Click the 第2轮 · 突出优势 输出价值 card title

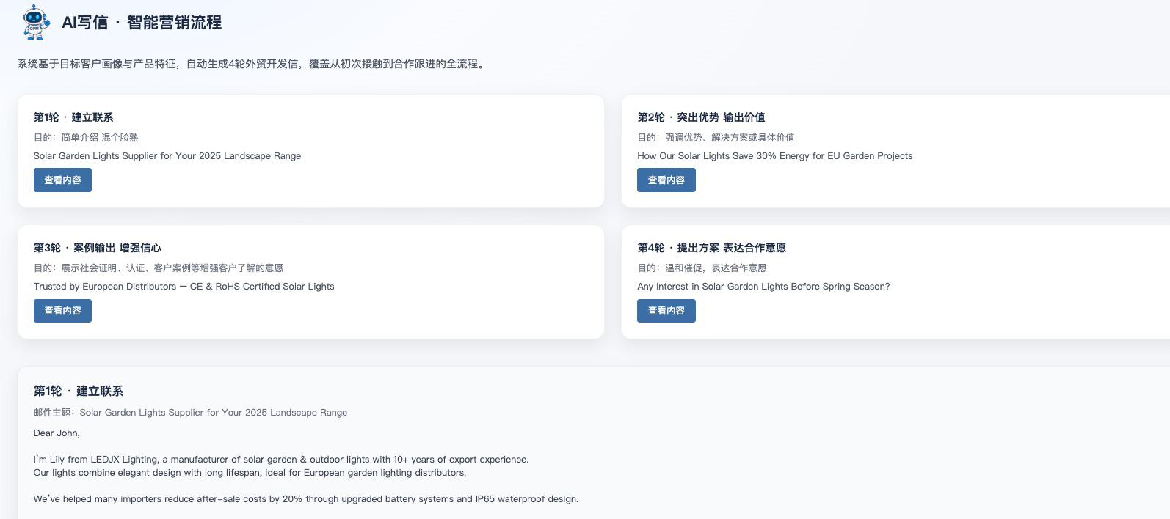click(x=700, y=117)
